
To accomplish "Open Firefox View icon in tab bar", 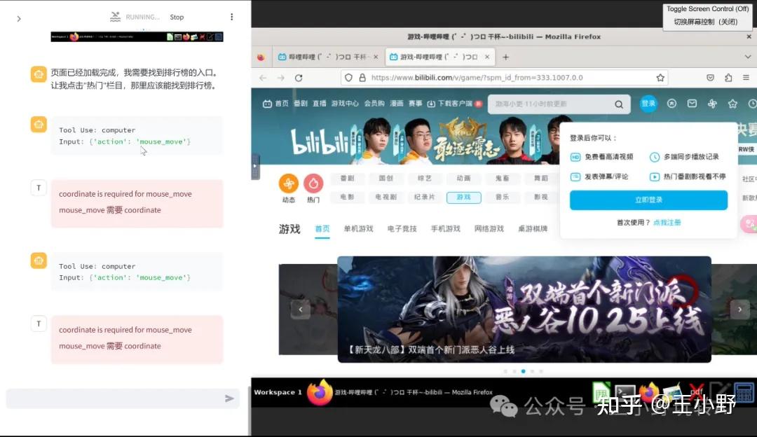I will [261, 57].
